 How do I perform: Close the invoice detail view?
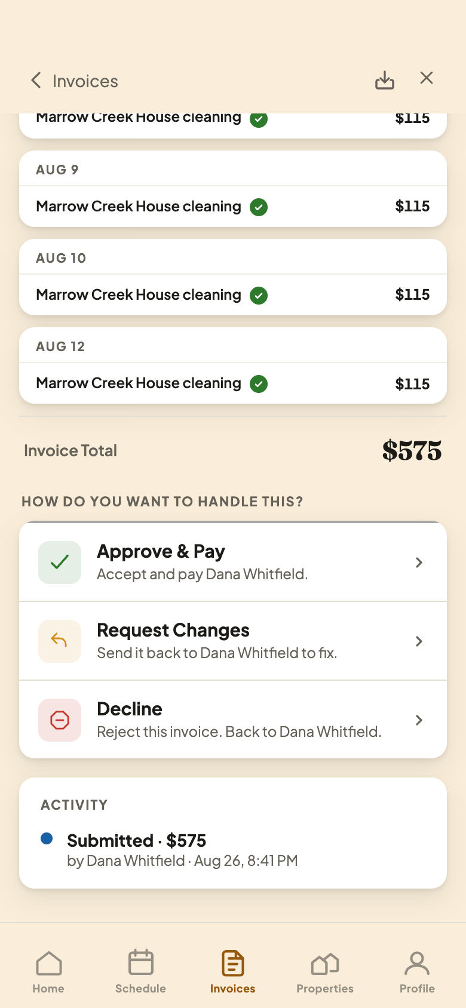pos(427,78)
